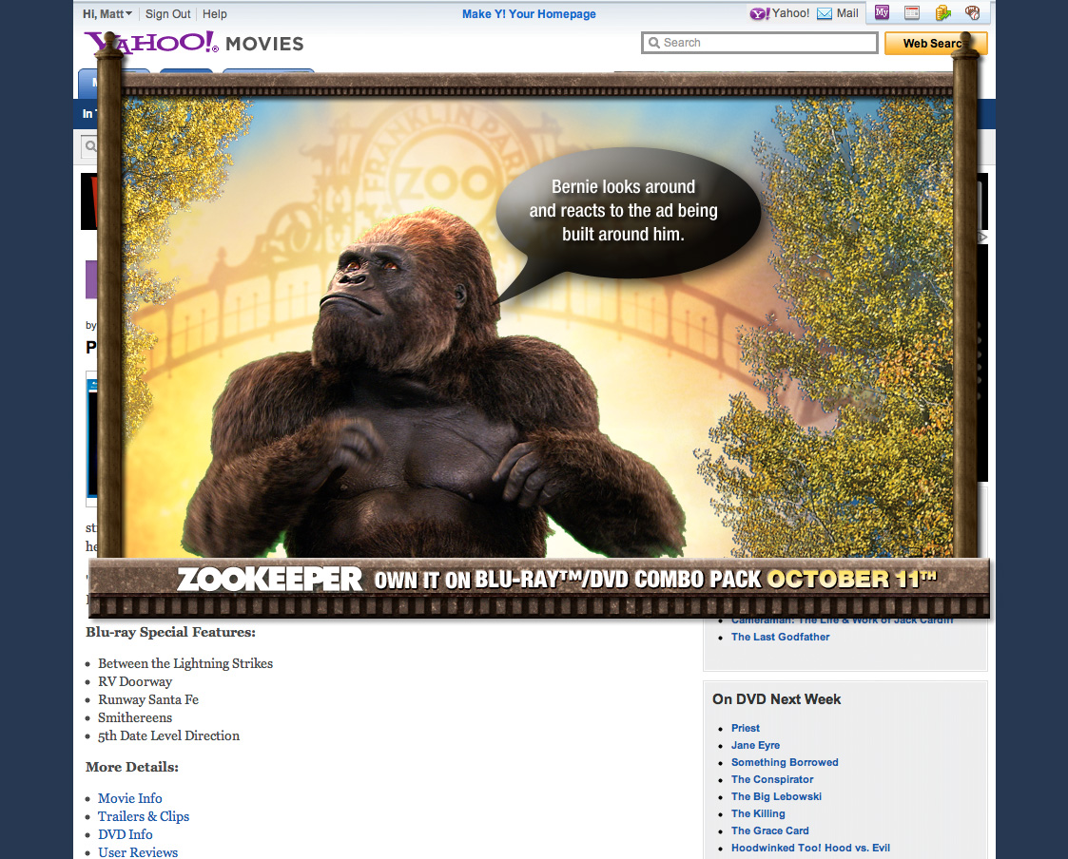Click the Mail text link

[x=847, y=13]
